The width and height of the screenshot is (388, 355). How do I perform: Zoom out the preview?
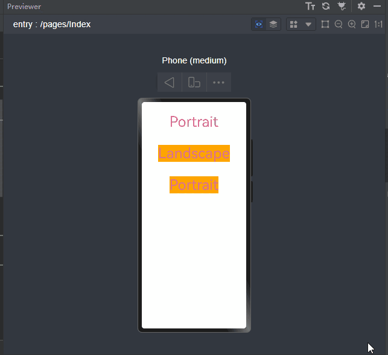tap(339, 24)
